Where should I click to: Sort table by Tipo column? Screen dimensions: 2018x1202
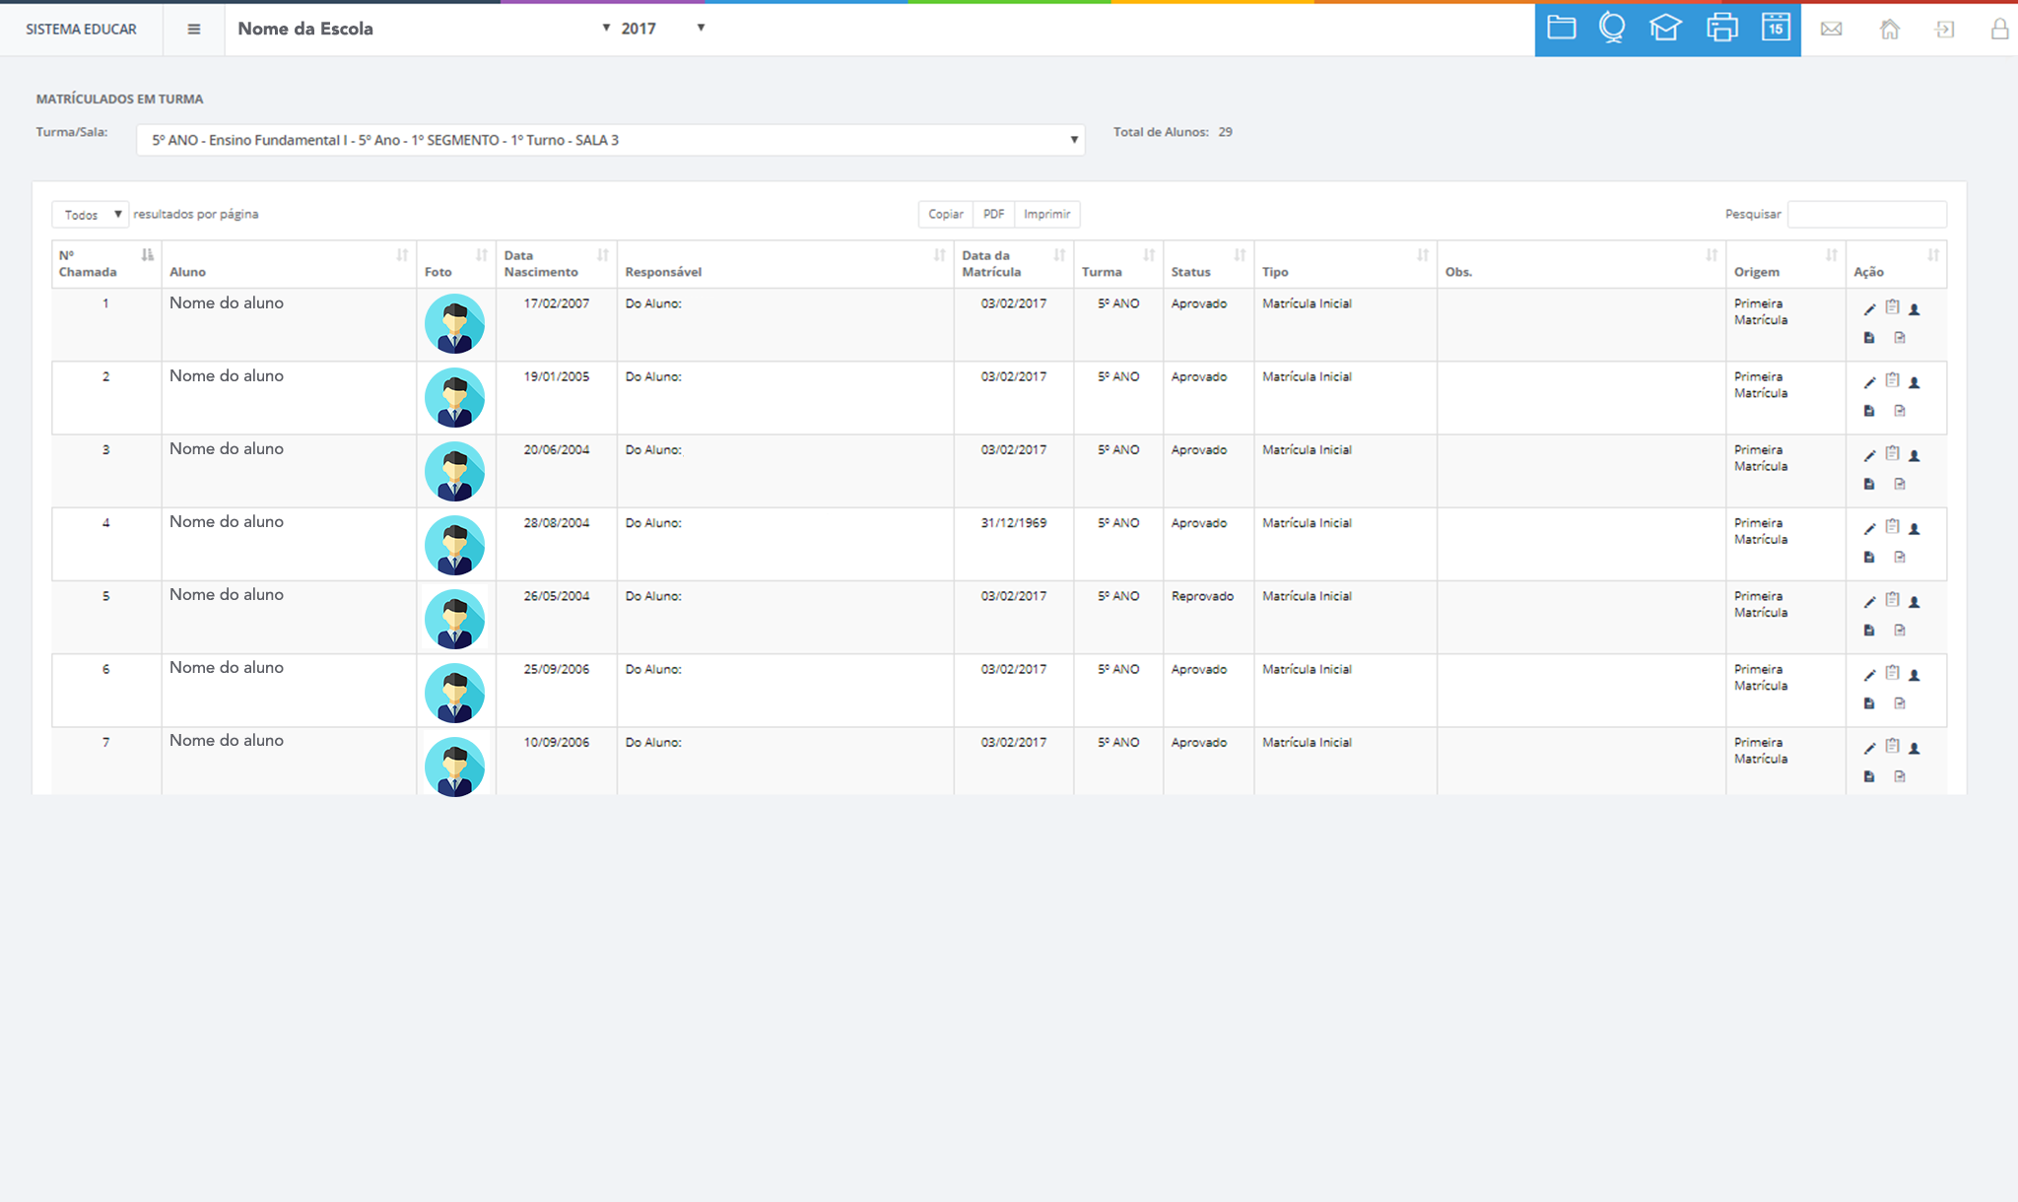pos(1345,264)
